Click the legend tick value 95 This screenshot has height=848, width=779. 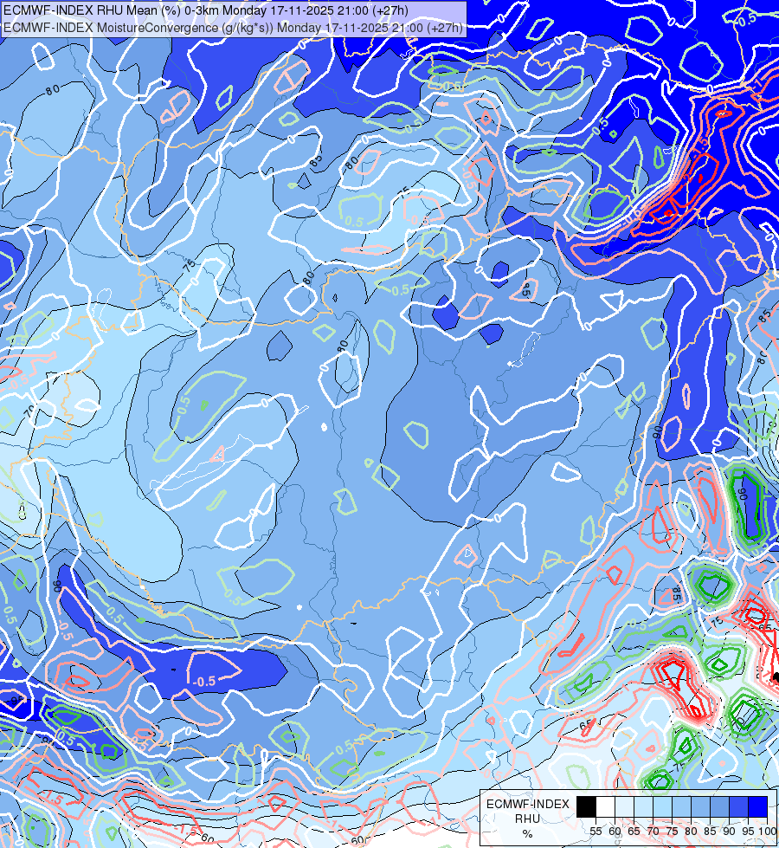[x=748, y=832]
